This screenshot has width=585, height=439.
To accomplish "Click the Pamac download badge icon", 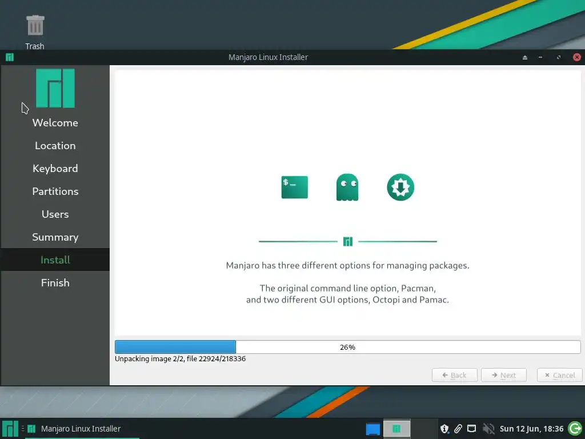I will [x=400, y=187].
